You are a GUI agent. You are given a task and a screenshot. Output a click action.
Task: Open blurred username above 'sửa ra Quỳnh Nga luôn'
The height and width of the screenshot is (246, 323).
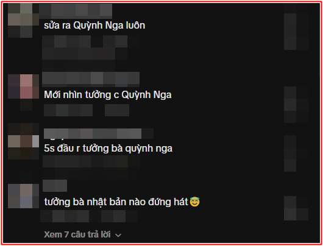pyautogui.click(x=76, y=11)
